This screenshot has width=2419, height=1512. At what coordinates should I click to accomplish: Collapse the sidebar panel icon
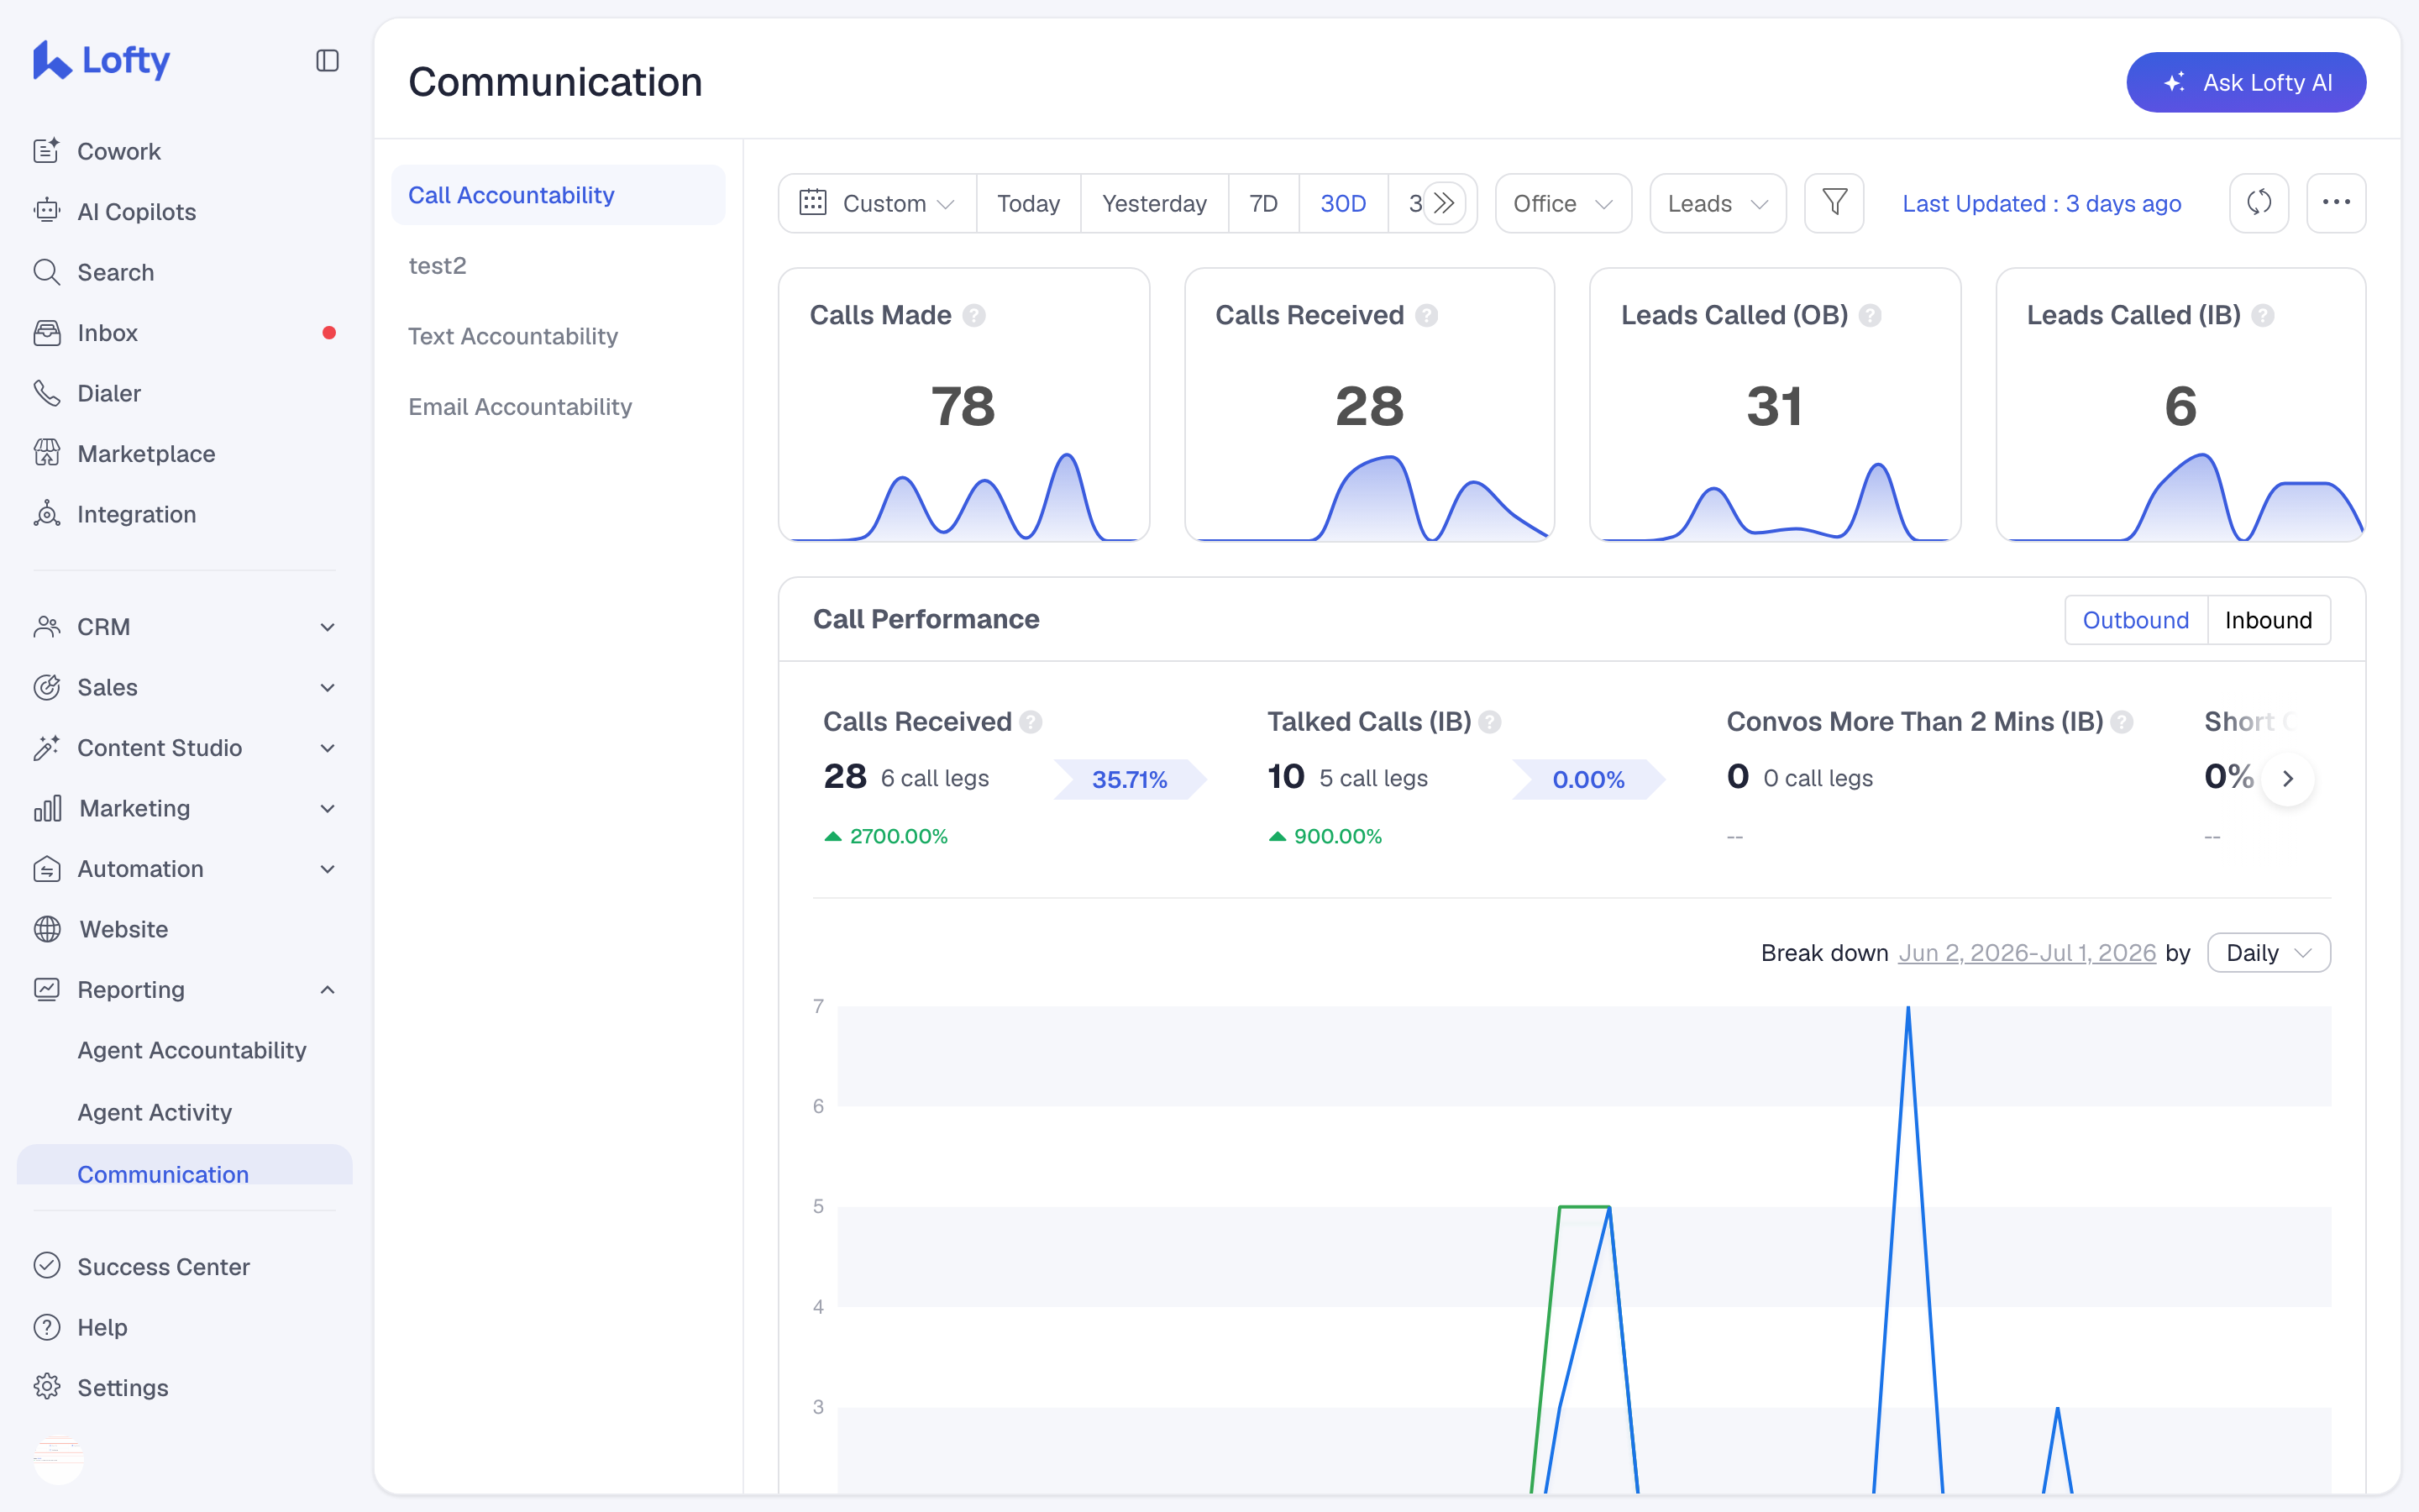point(327,61)
